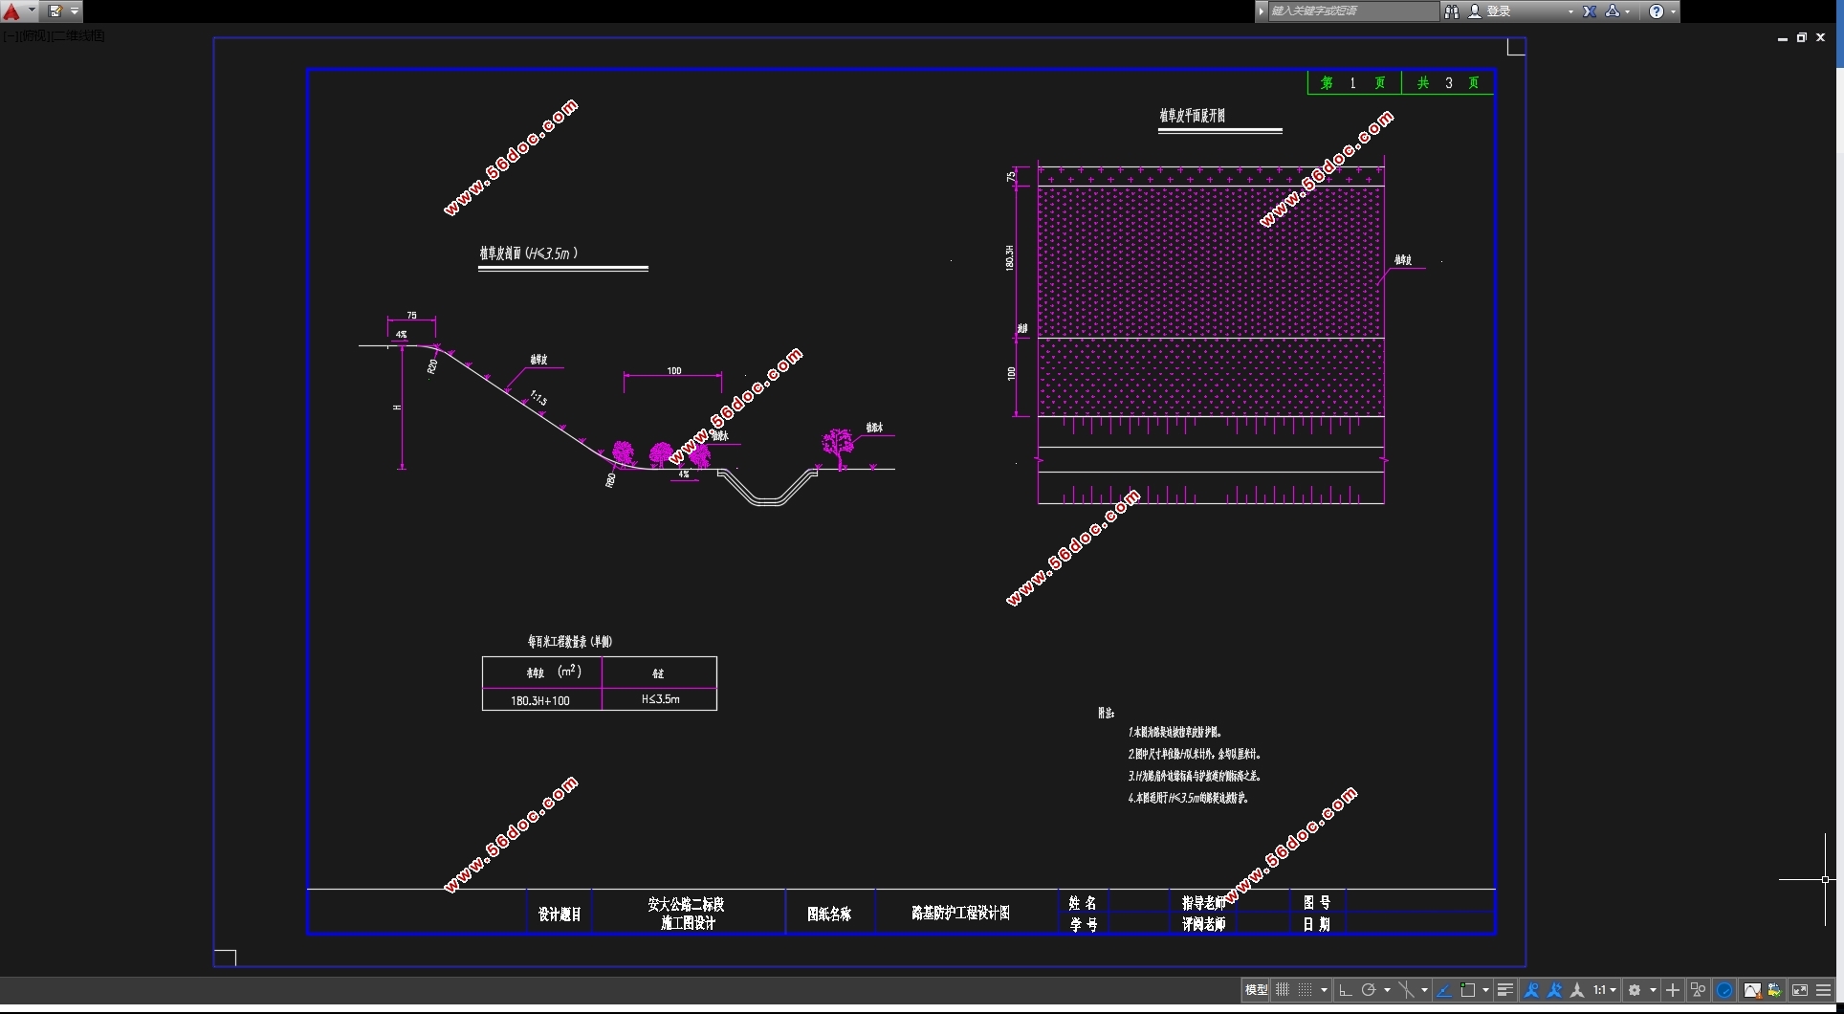Open the 登录 sign-in menu

1499,11
